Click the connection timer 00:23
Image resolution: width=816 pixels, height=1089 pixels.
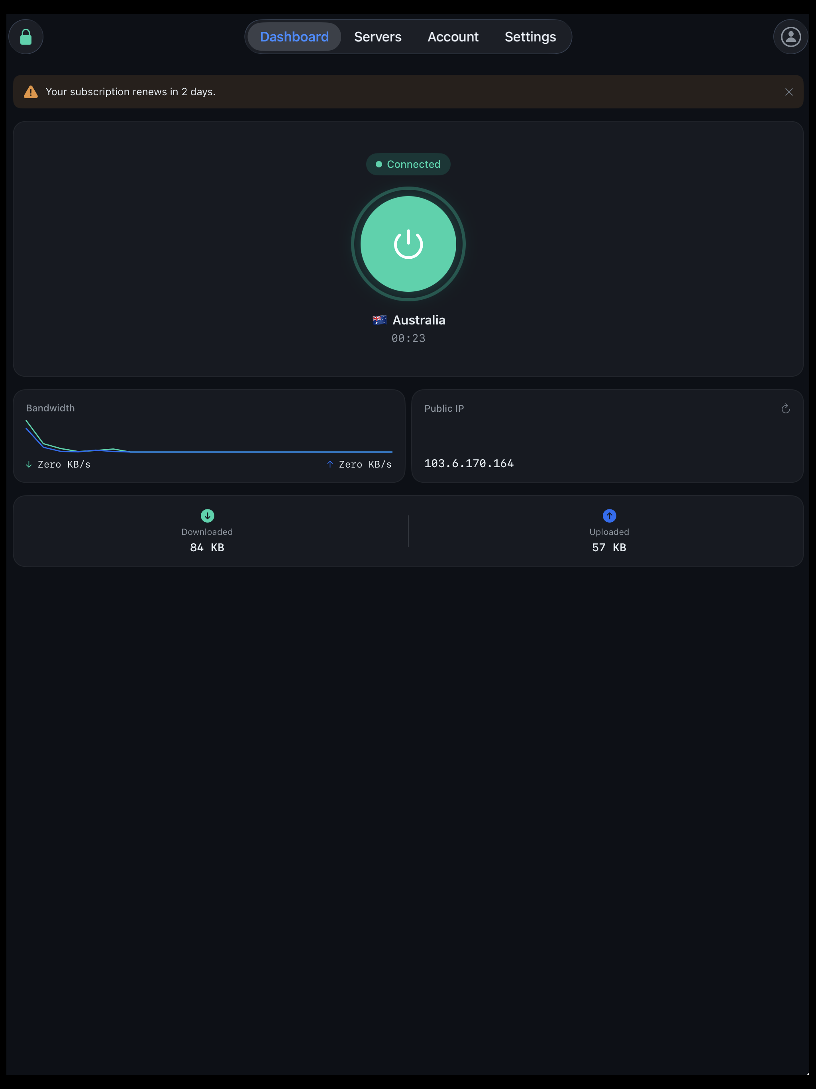[x=408, y=338]
